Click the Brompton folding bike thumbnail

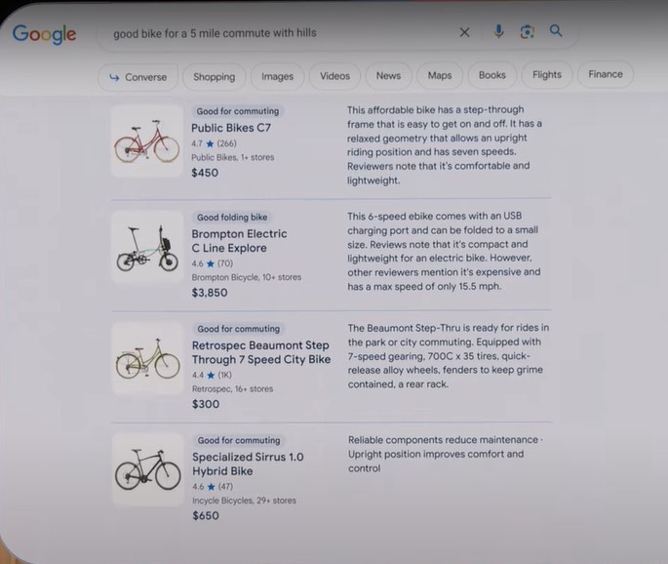pos(146,249)
